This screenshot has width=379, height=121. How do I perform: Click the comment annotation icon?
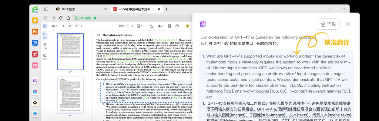tap(177, 26)
